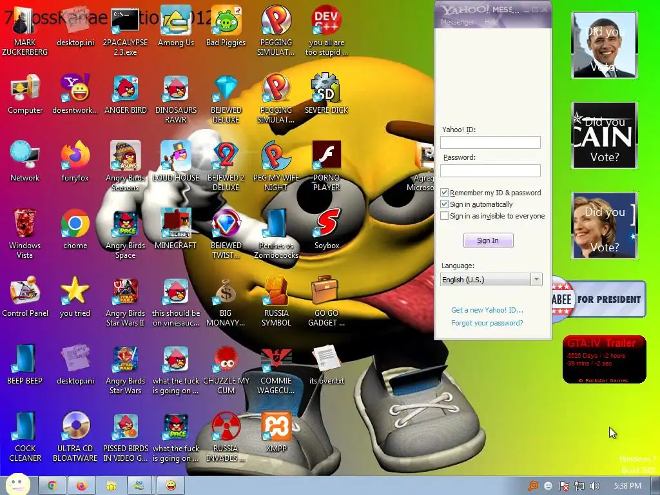The image size is (660, 495).
Task: Switch to Yahoo Messenger smiley taskbar button
Action: coord(170,486)
